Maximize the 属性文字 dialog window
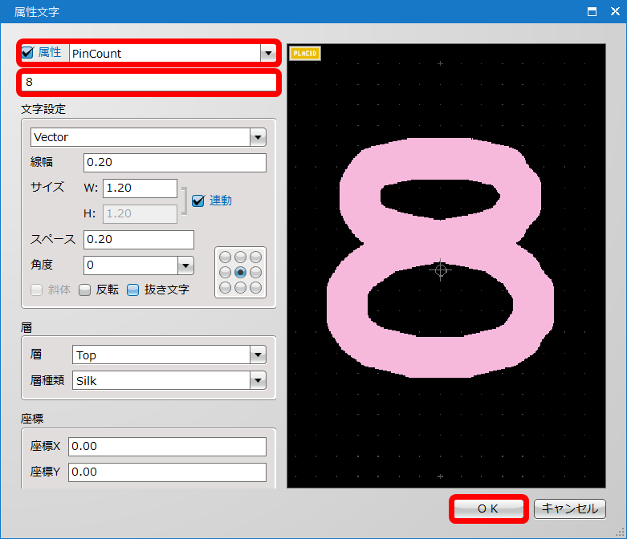The height and width of the screenshot is (539, 627). tap(592, 11)
